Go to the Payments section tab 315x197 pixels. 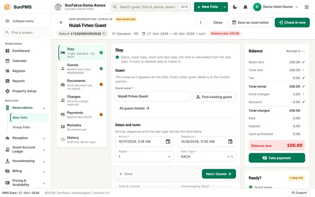(82, 115)
